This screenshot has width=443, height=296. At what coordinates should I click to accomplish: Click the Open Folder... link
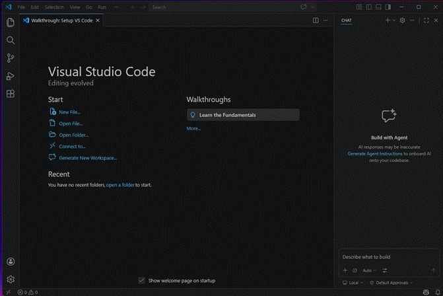(x=73, y=135)
